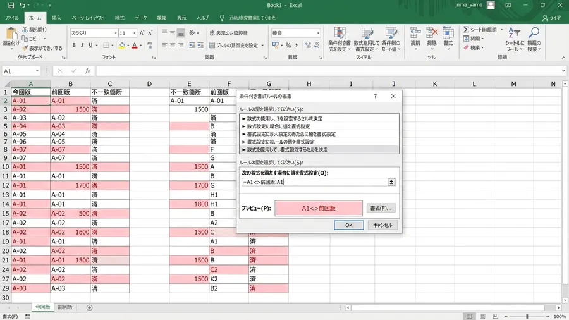Click Align Right icon
569x320 pixels.
(181, 45)
